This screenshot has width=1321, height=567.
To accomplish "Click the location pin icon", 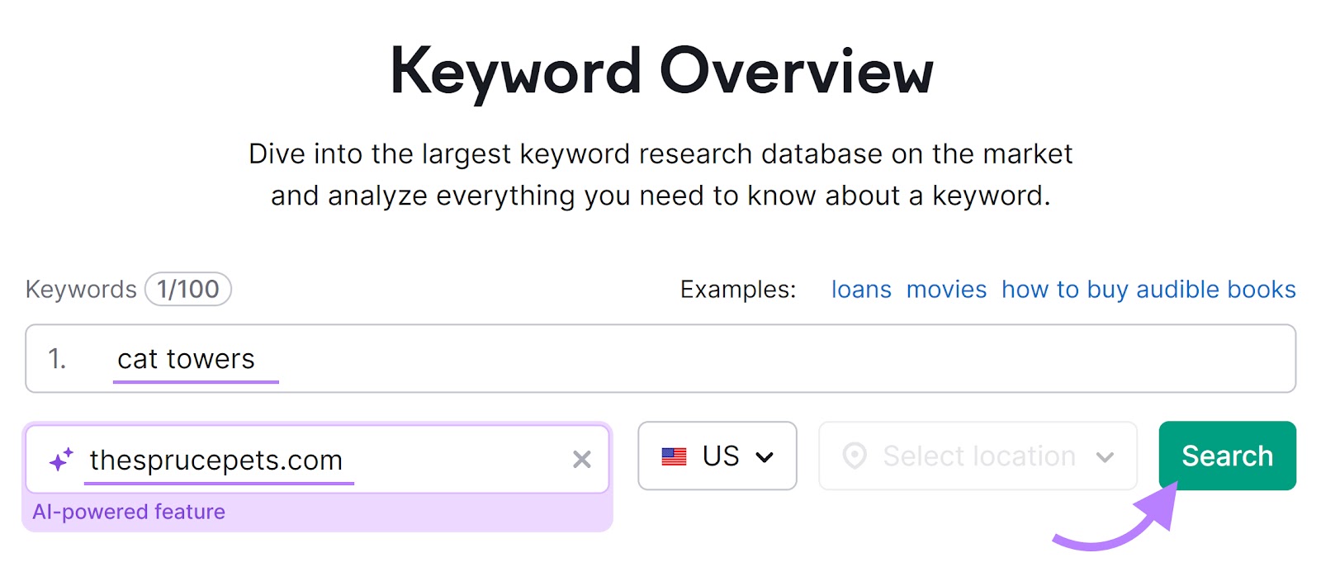I will 855,456.
